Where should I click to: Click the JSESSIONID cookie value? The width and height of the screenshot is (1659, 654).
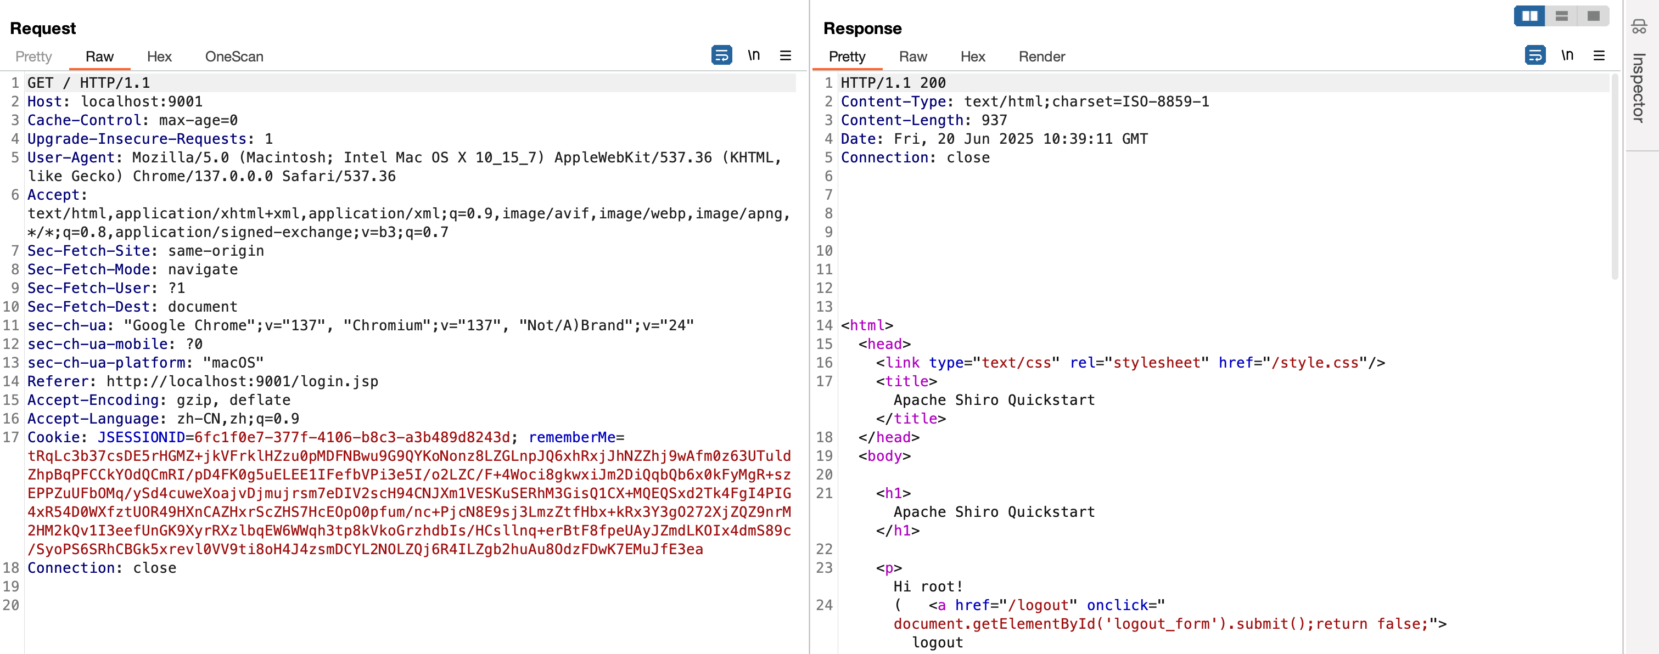click(x=352, y=438)
